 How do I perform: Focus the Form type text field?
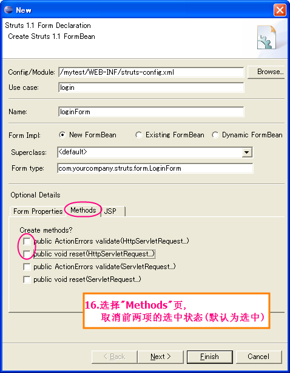[x=155, y=168]
